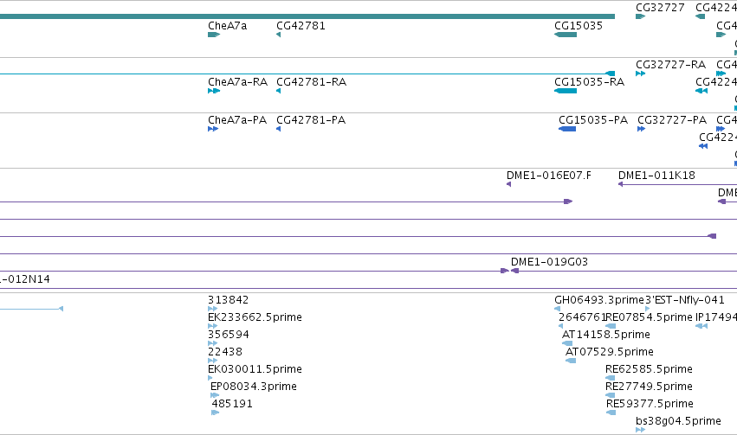This screenshot has height=435, width=737.
Task: Click the 313842 EST glyph
Action: pos(212,309)
